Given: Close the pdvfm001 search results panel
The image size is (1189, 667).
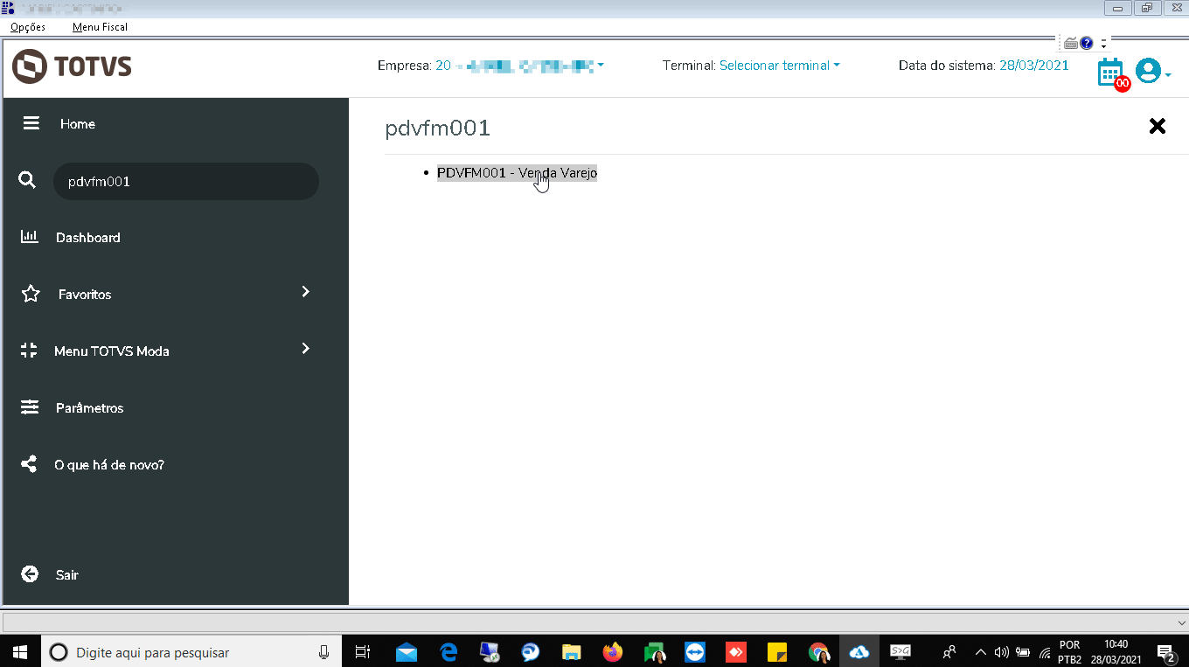Looking at the screenshot, I should pyautogui.click(x=1157, y=126).
